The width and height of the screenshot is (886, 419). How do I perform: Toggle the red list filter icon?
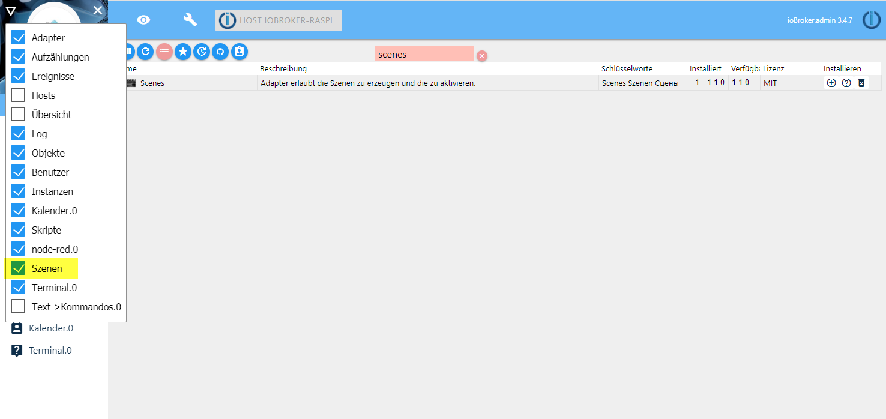tap(164, 52)
